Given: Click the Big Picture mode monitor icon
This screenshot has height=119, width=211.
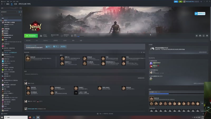Looking at the screenshot, I should point(201,2).
